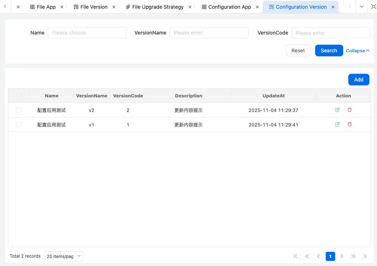
Task: Click the Add button
Action: click(x=358, y=80)
